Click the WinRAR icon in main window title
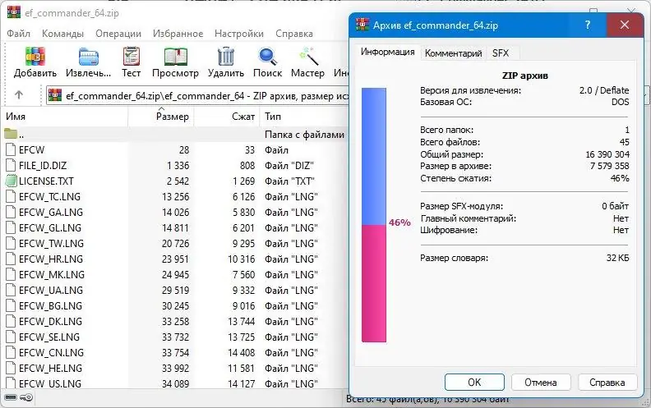 tap(14, 12)
